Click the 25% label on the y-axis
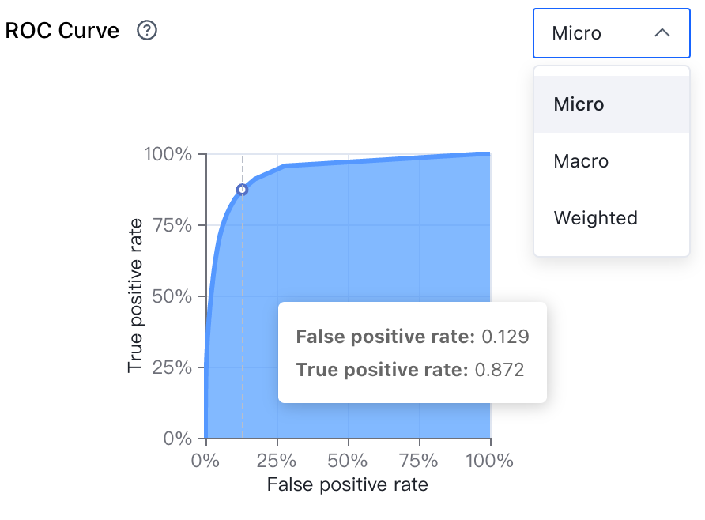 coord(172,367)
